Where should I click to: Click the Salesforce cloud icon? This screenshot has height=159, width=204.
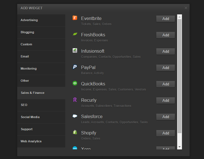click(x=75, y=116)
